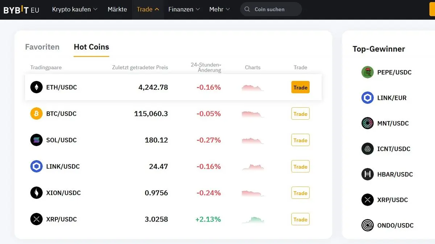Open the Mehr dropdown
Viewport: 435px width, 244px height.
(219, 9)
